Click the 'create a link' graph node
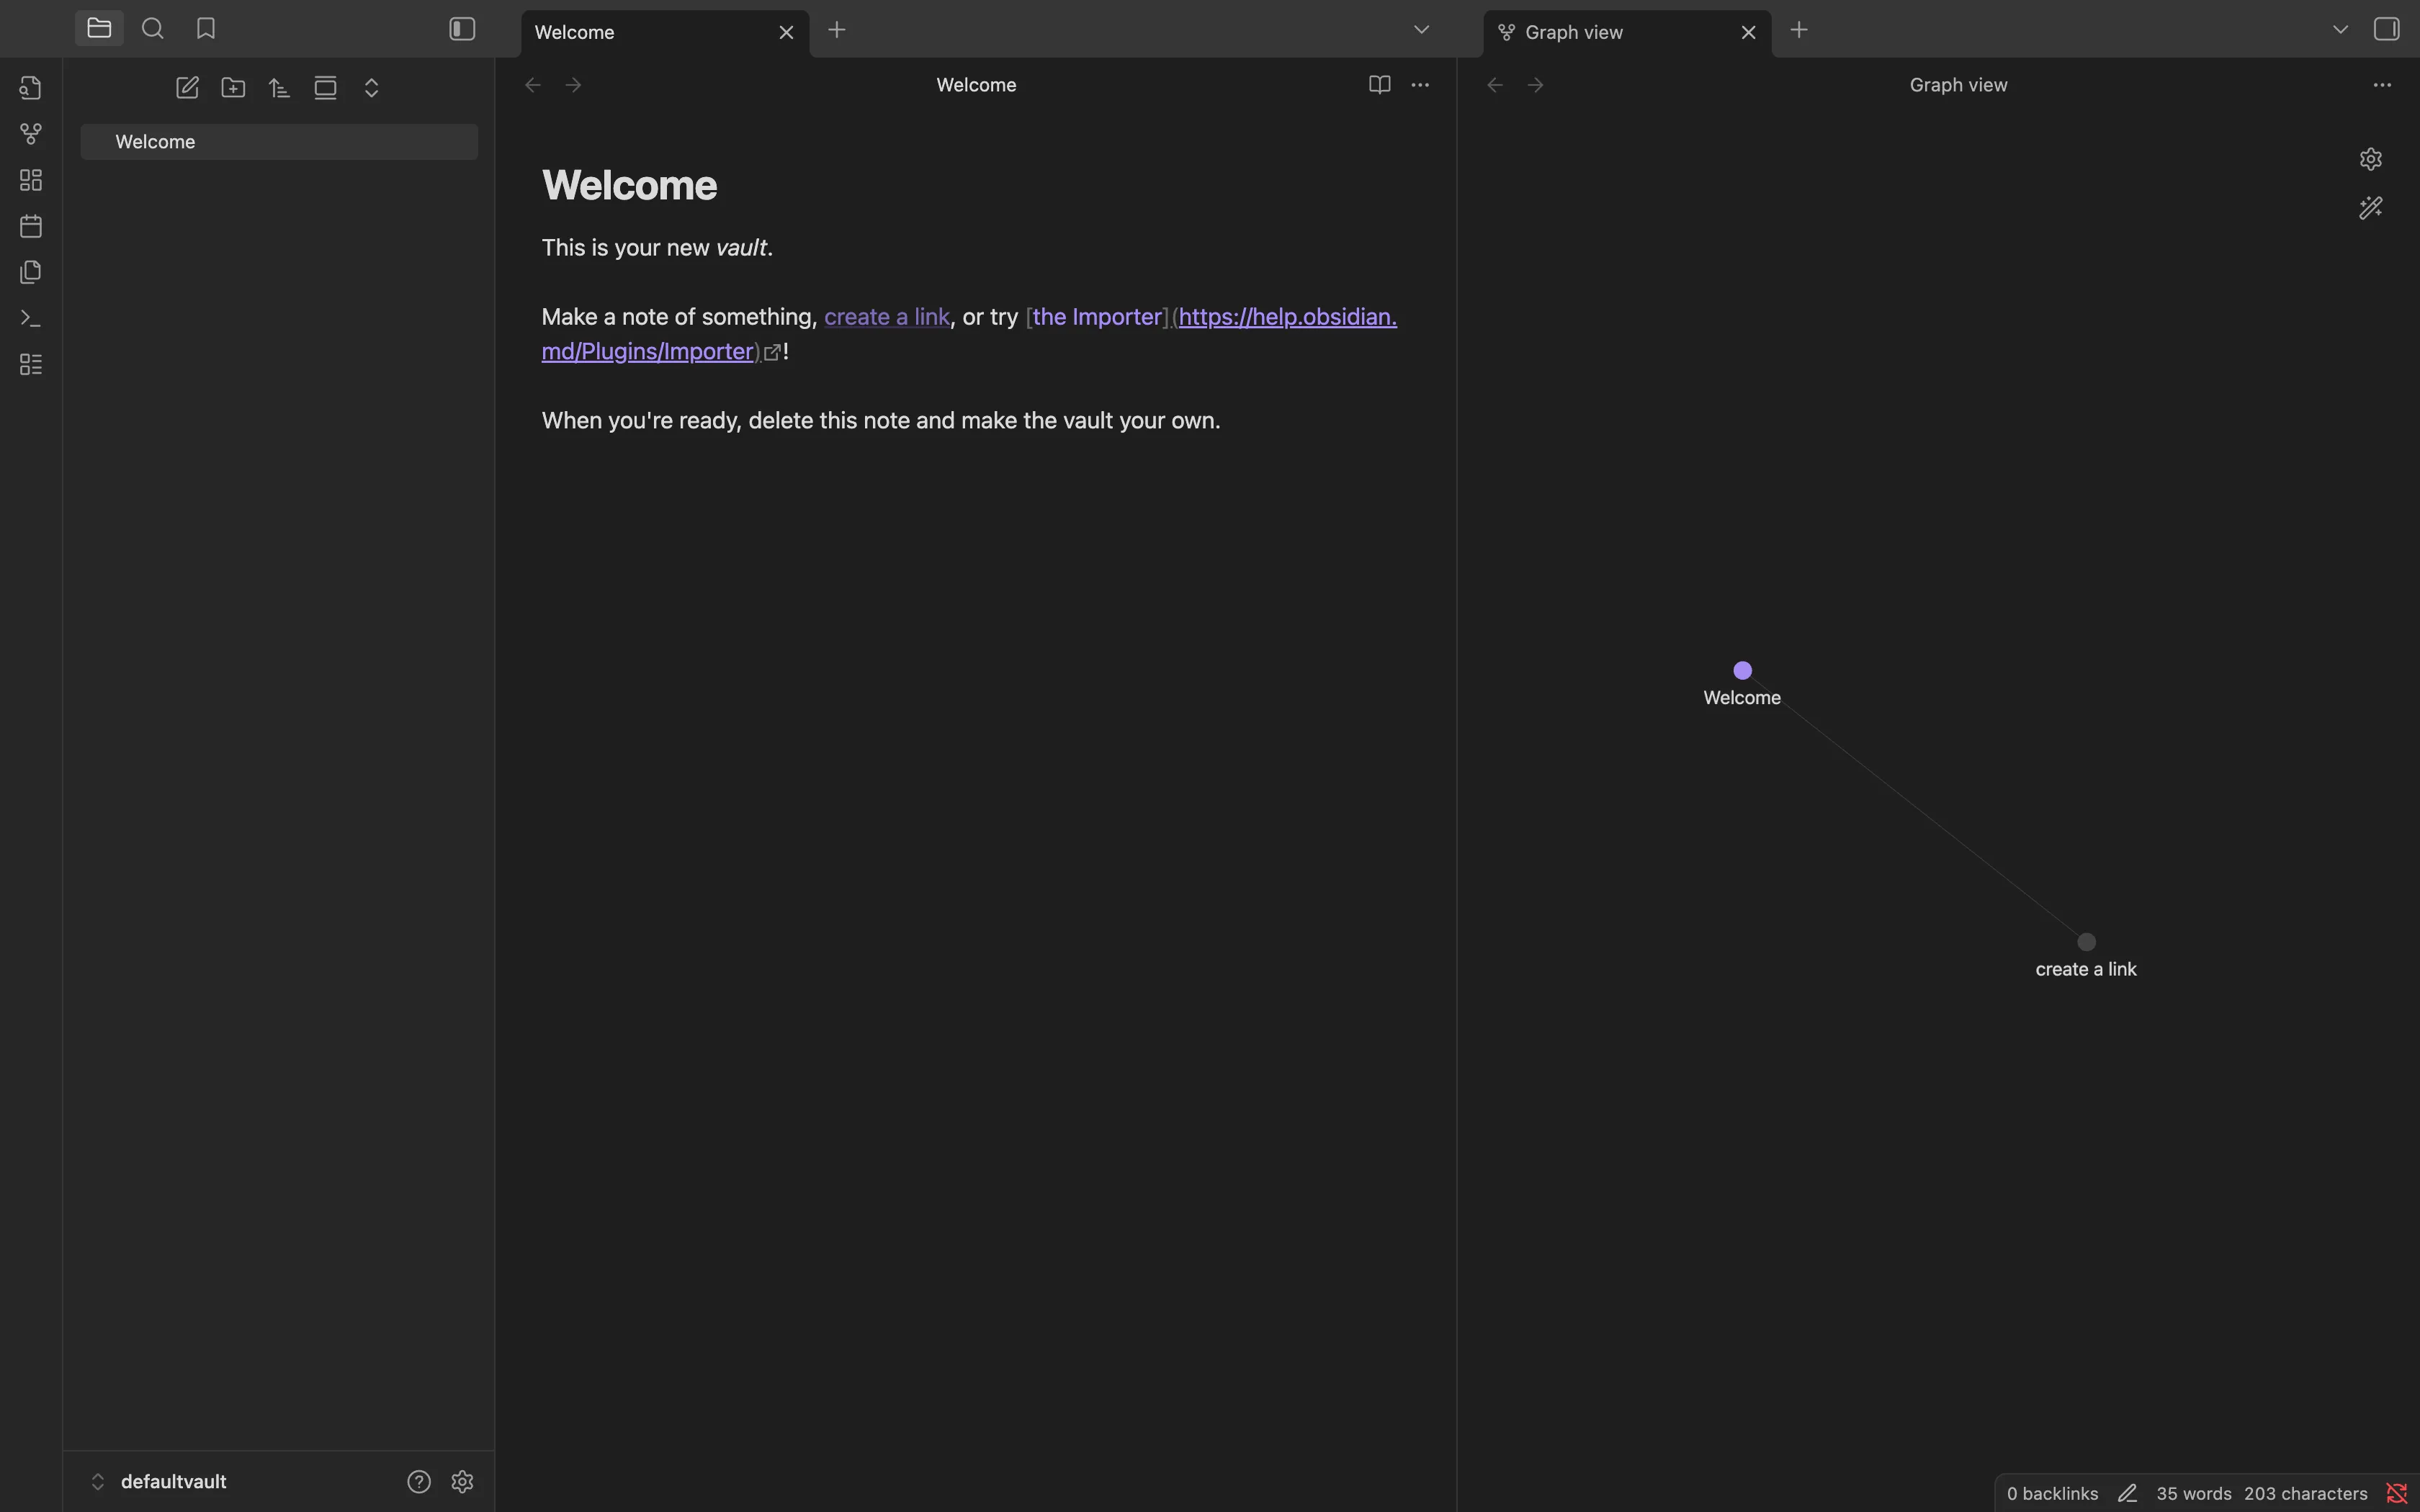The height and width of the screenshot is (1512, 2420). [x=2086, y=942]
